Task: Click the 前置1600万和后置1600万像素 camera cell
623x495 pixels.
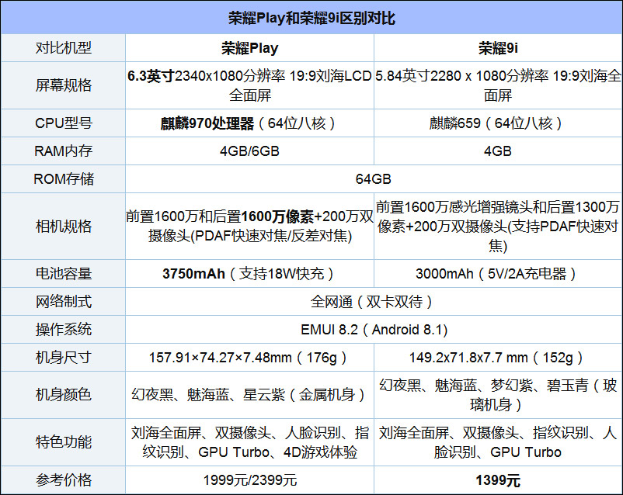Action: 249,227
